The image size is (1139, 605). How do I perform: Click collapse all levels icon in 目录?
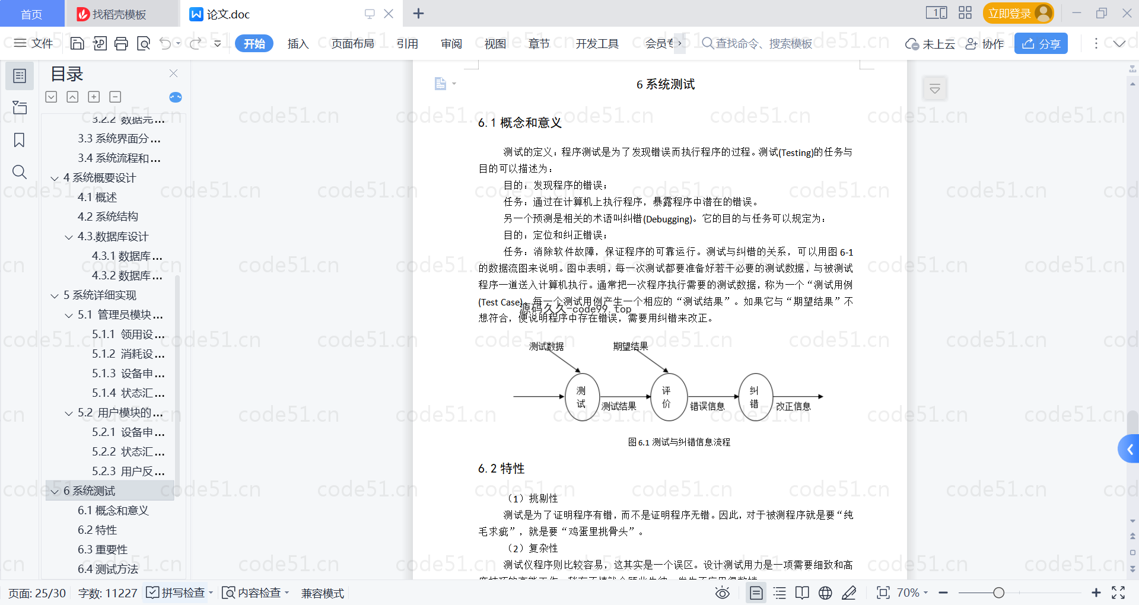[72, 97]
